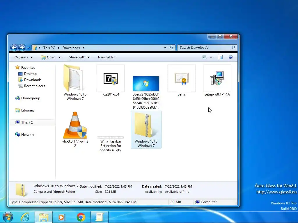Expand the arrow after Downloads in address bar
Image resolution: width=298 pixels, height=223 pixels.
coord(84,48)
